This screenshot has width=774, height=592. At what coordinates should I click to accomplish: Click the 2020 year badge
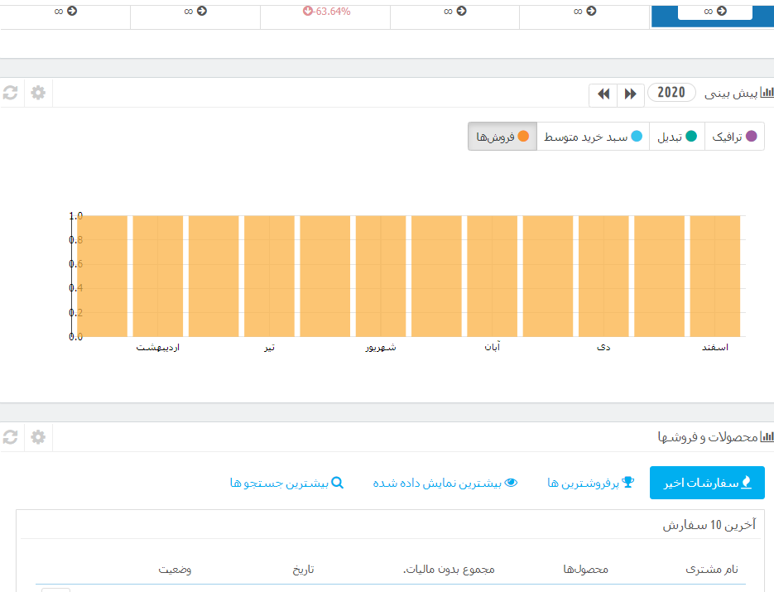click(x=671, y=93)
